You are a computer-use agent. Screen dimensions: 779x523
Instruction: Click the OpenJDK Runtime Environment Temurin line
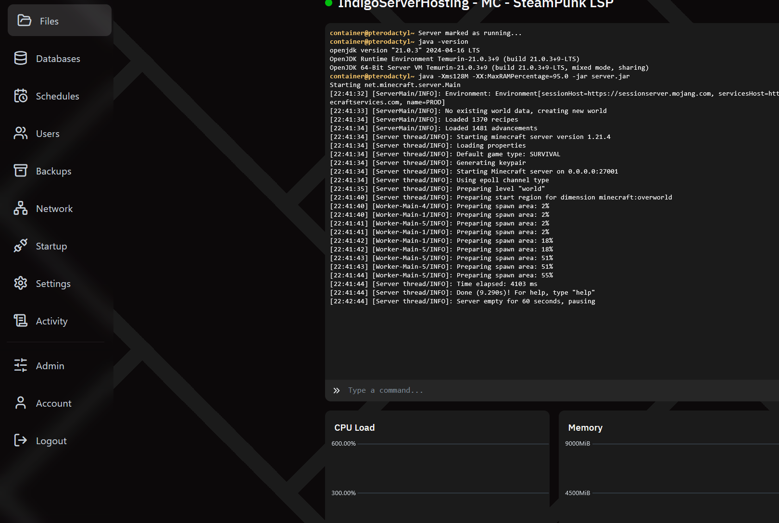[454, 59]
